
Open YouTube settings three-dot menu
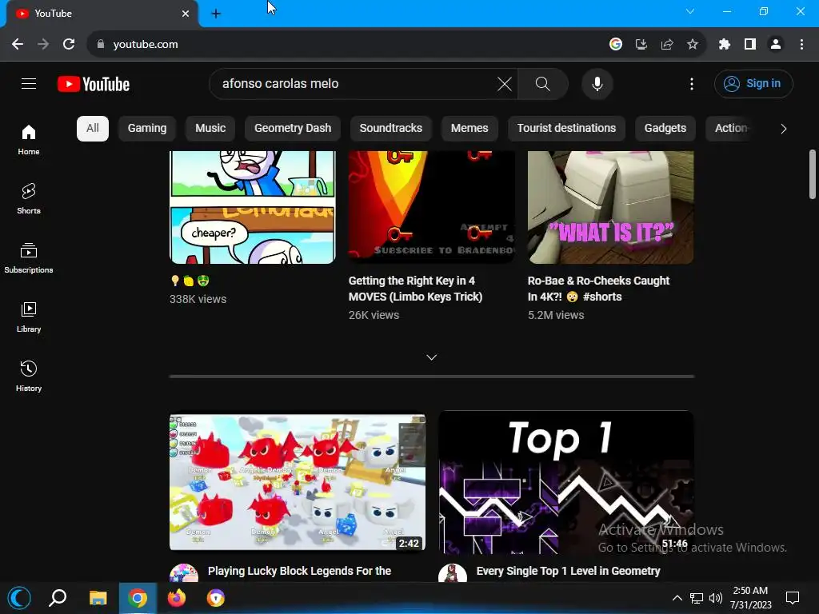point(692,83)
